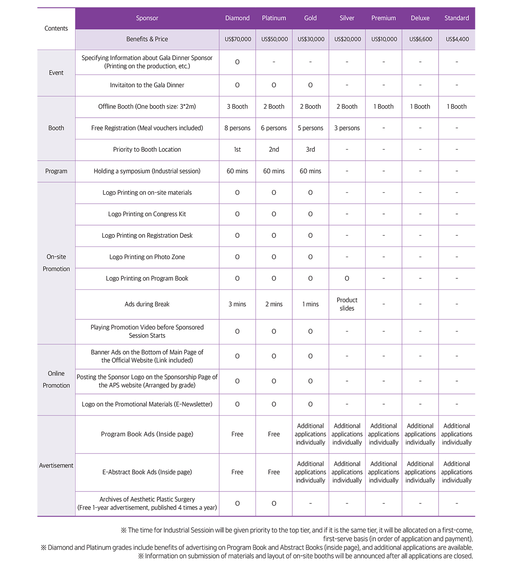Viewport: 512px width, 561px height.
Task: Select the US$50,000 price cell
Action: pos(274,39)
